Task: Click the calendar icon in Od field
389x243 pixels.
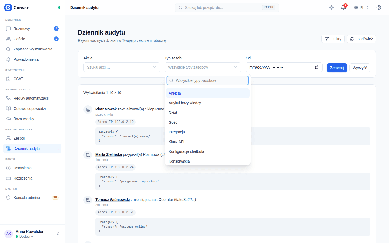Action: (317, 67)
